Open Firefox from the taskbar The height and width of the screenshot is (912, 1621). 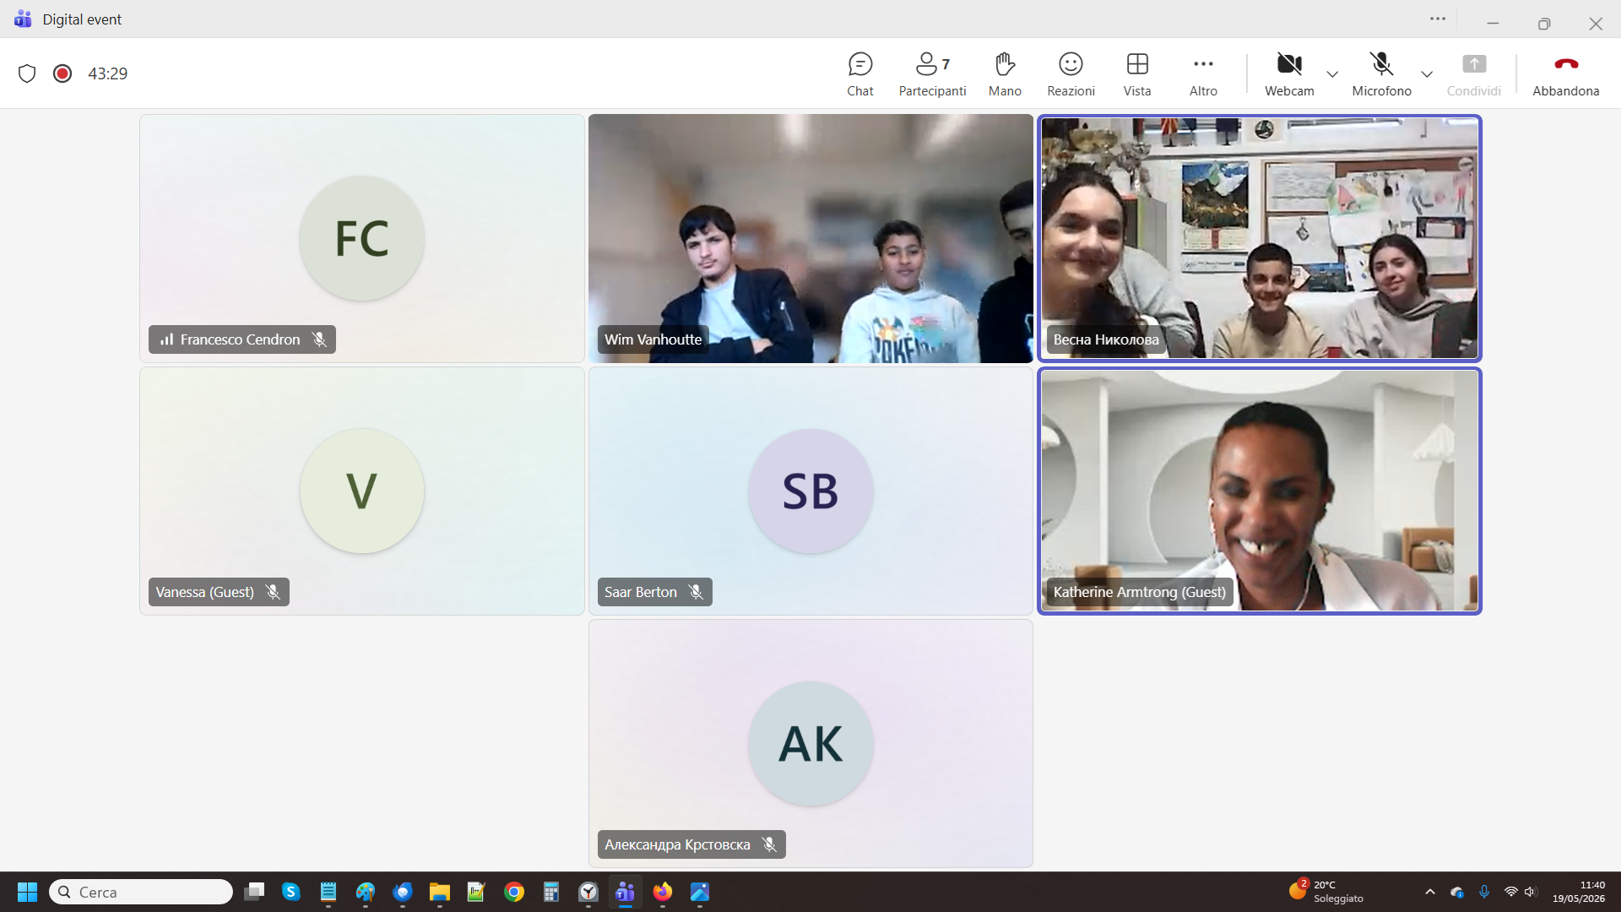point(663,892)
